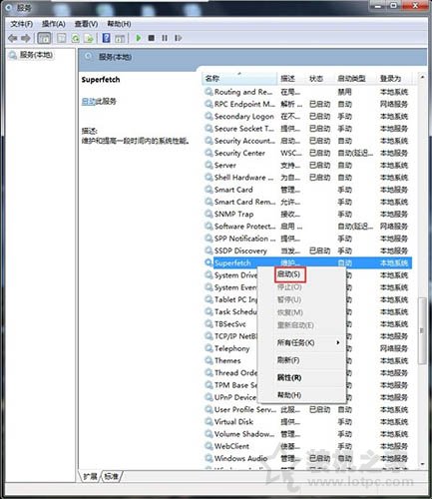Screen dimensions: 432x499
Task: Select the Server service row
Action: (x=307, y=166)
